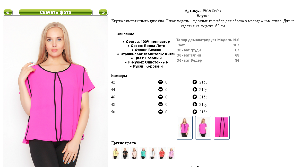Click minus icon for size 50
301x167 pixels.
pos(160,112)
